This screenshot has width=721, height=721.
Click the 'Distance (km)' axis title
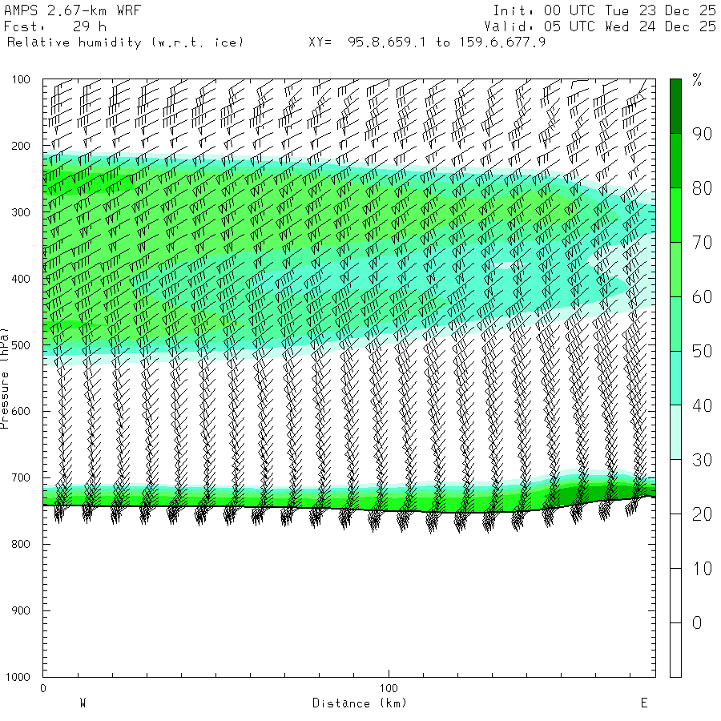360,703
